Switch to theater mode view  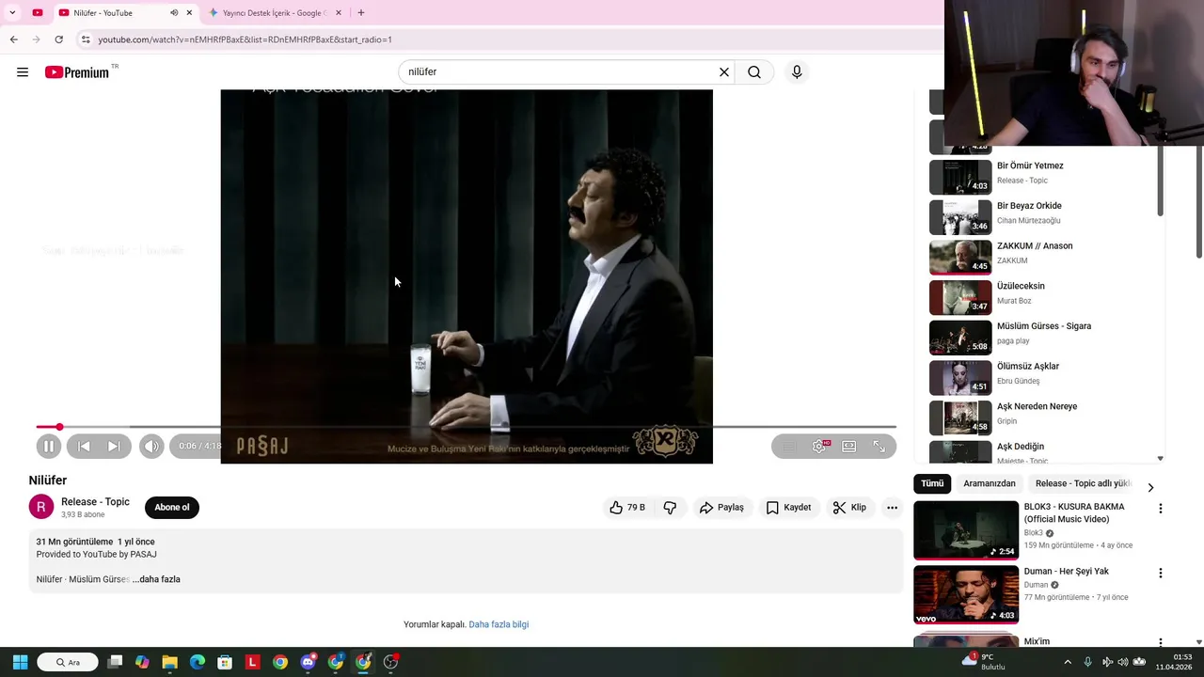click(x=849, y=447)
